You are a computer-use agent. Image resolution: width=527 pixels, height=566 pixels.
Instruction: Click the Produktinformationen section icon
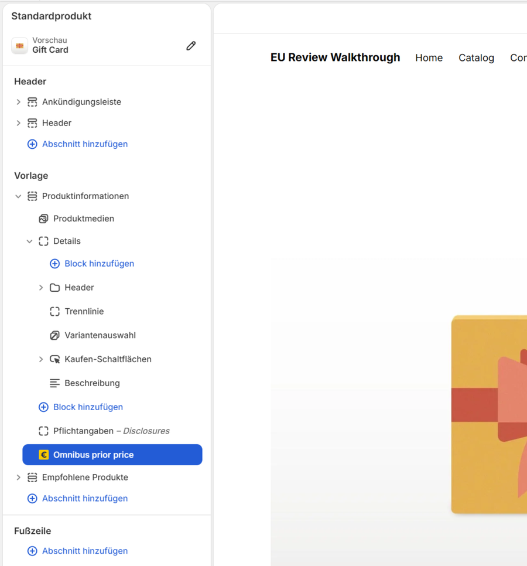(x=32, y=196)
